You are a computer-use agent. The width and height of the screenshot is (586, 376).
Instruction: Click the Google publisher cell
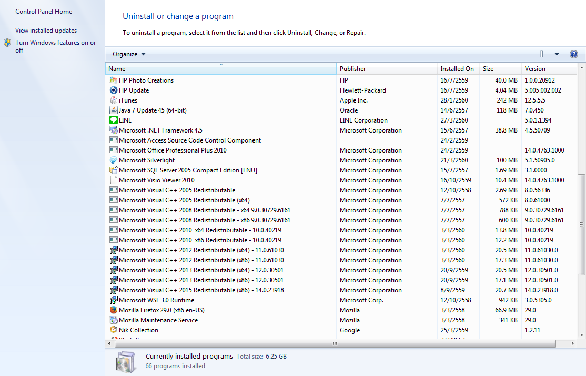pyautogui.click(x=350, y=330)
